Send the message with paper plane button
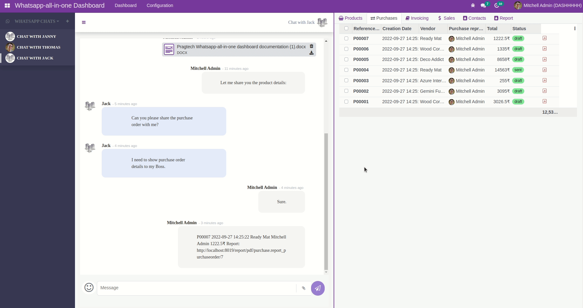This screenshot has width=583, height=308. (318, 288)
